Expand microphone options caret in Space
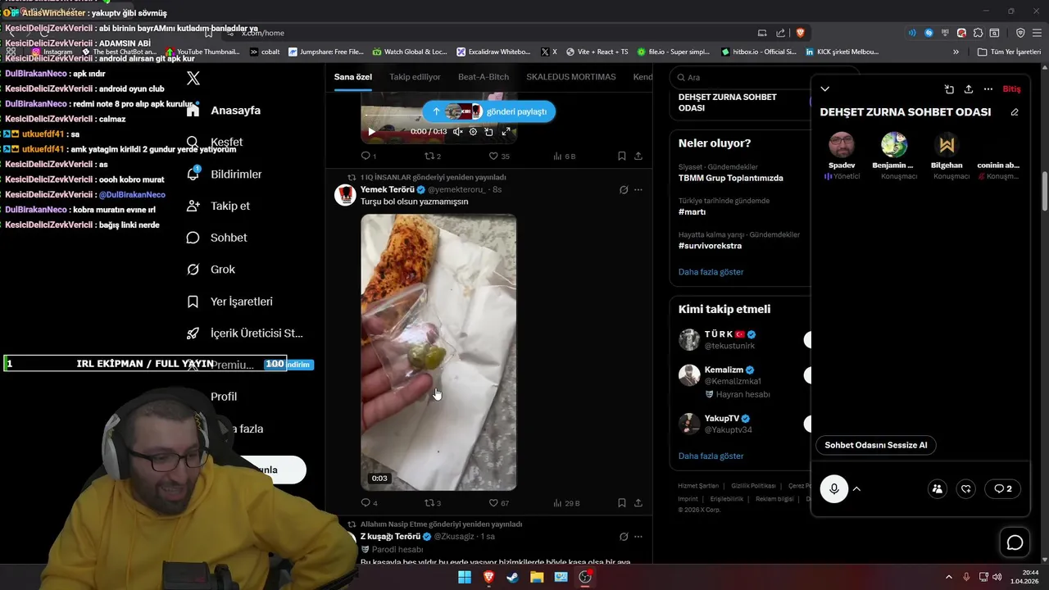This screenshot has height=590, width=1049. pos(857,489)
